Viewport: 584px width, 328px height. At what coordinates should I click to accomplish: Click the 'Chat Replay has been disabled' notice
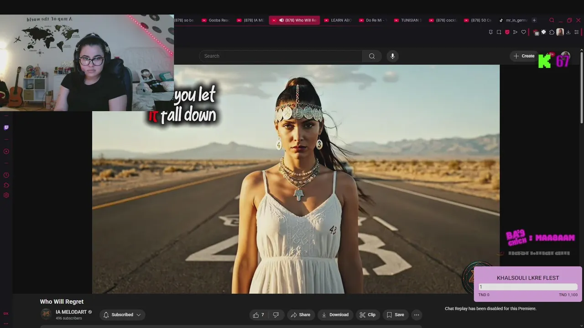[x=490, y=309]
